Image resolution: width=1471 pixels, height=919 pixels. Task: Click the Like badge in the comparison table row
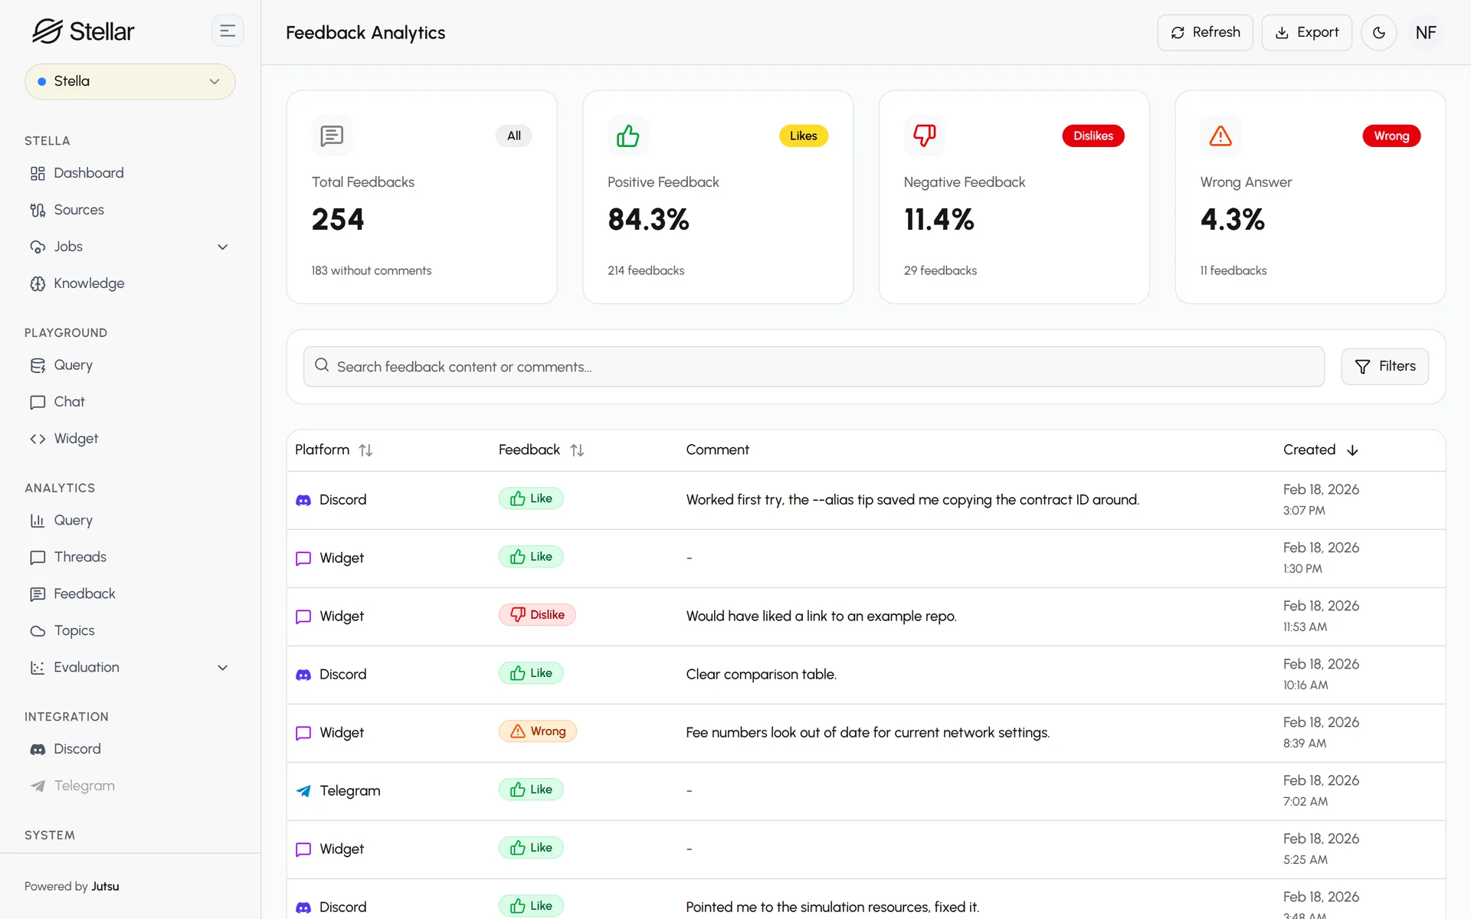531,673
